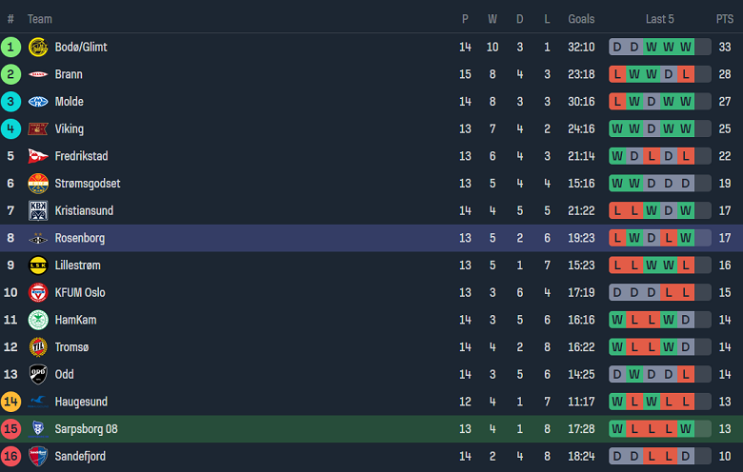
Task: Click the Lillestrøm yellow club badge
Action: click(38, 265)
